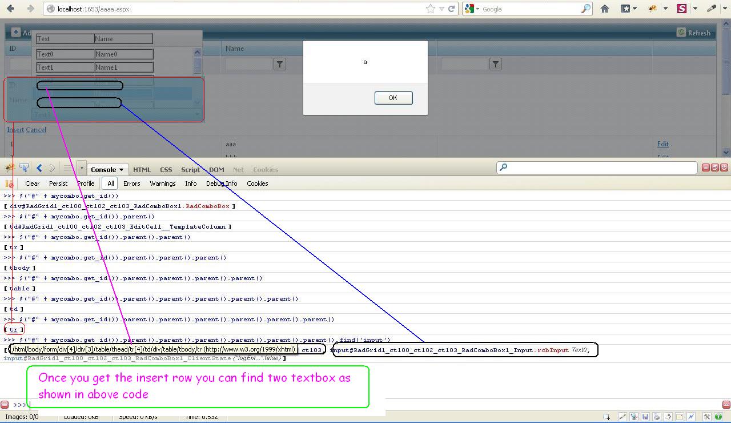This screenshot has height=423, width=731.
Task: Click the red command line stop icon
Action: pyautogui.click(x=5, y=405)
